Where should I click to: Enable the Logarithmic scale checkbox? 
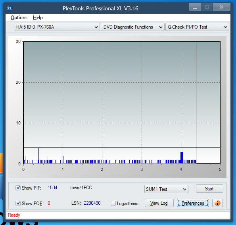[x=113, y=203]
